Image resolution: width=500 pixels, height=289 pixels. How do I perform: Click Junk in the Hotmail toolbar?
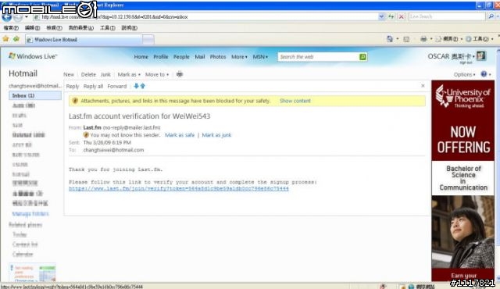coord(105,74)
